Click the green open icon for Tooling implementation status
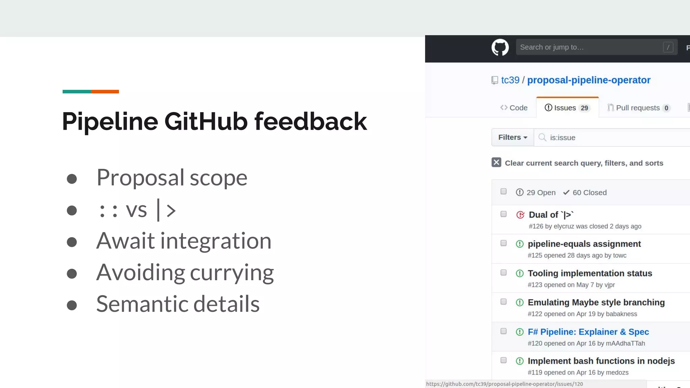The width and height of the screenshot is (690, 388). (x=520, y=273)
